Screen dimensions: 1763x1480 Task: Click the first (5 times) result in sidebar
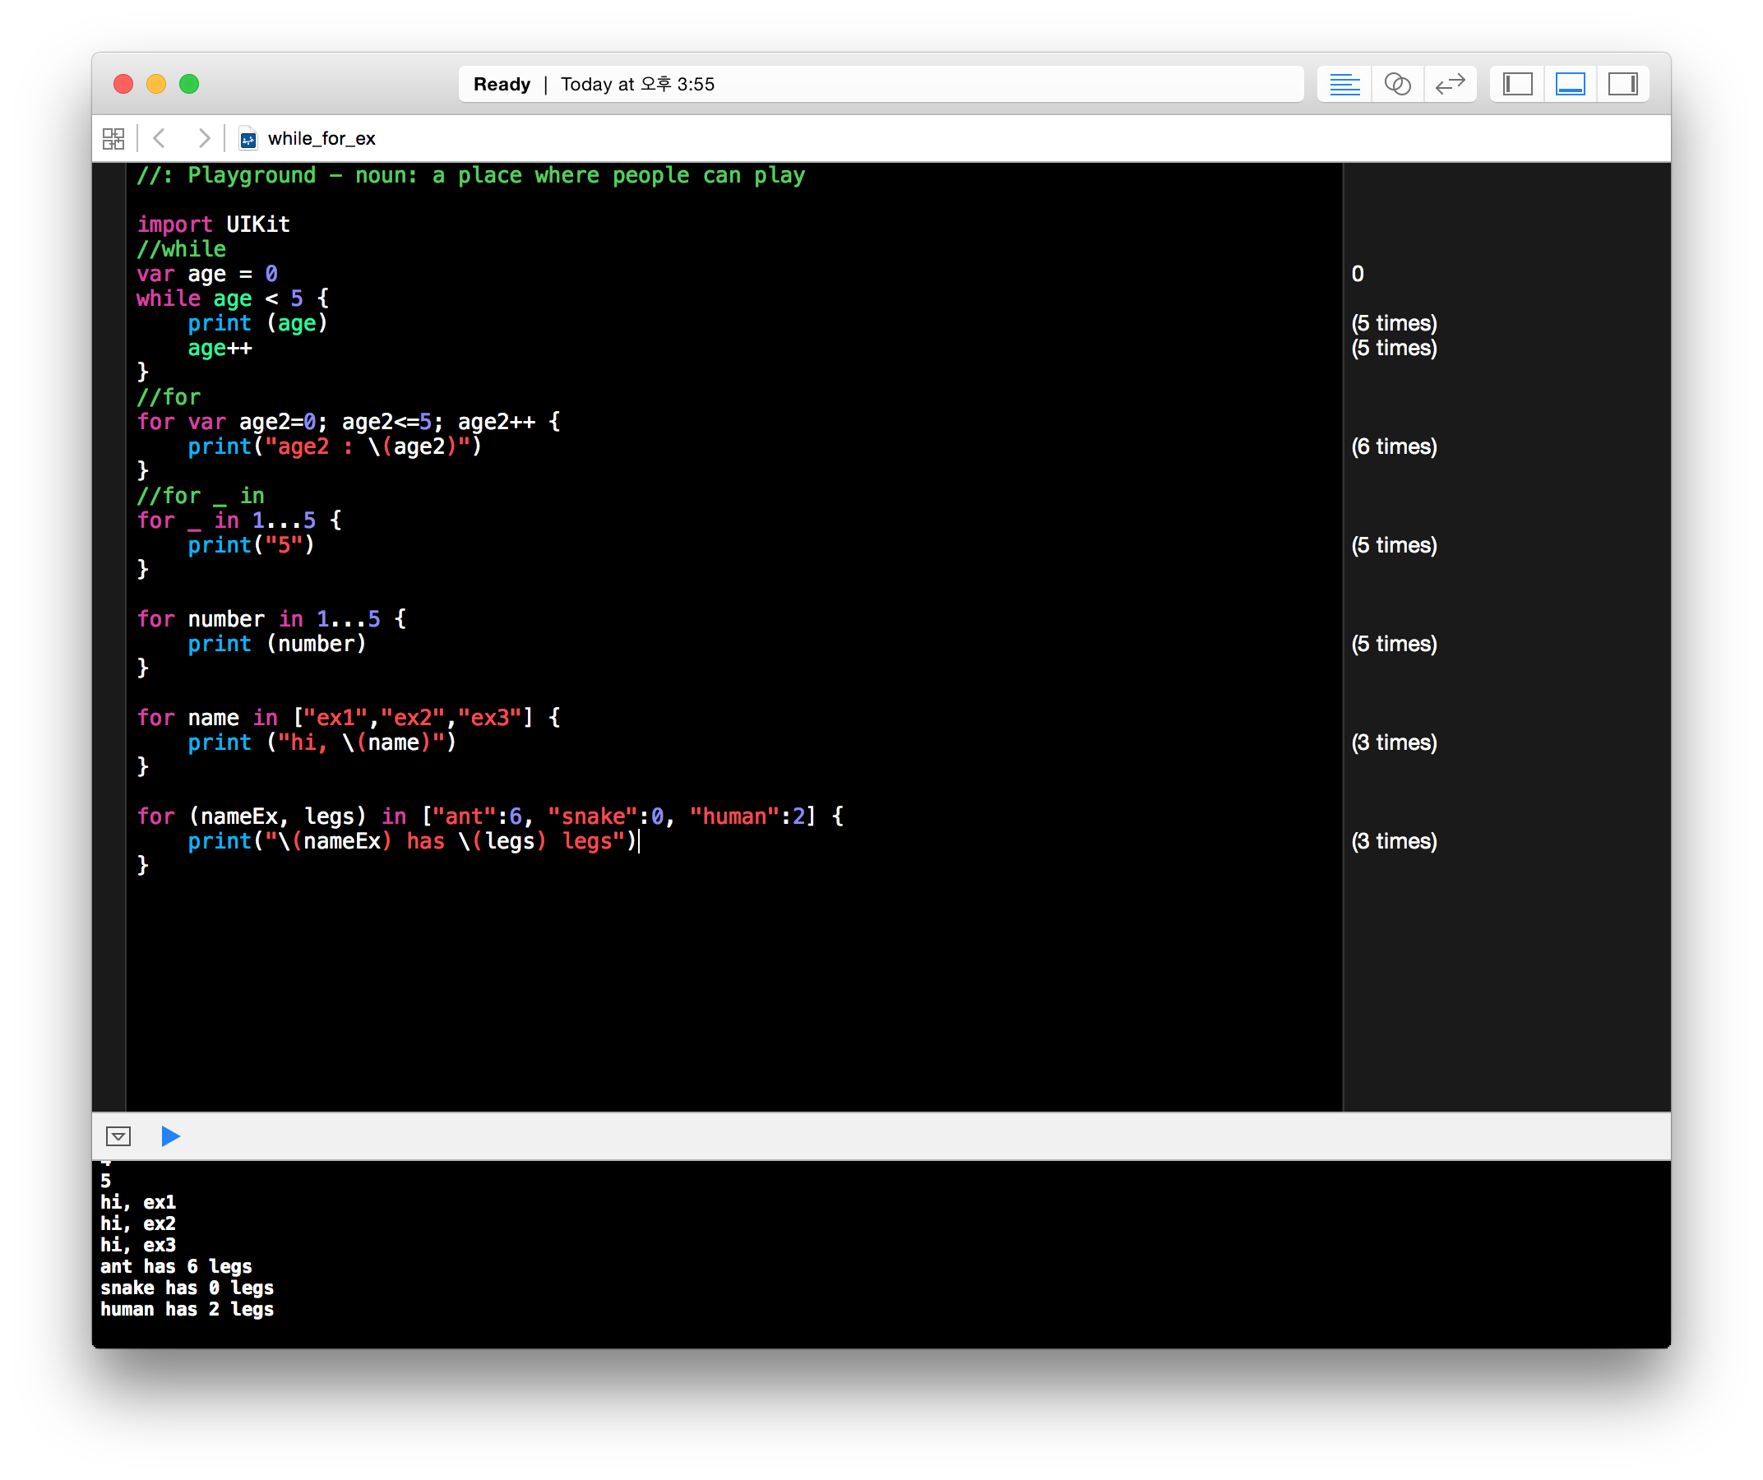1394,323
